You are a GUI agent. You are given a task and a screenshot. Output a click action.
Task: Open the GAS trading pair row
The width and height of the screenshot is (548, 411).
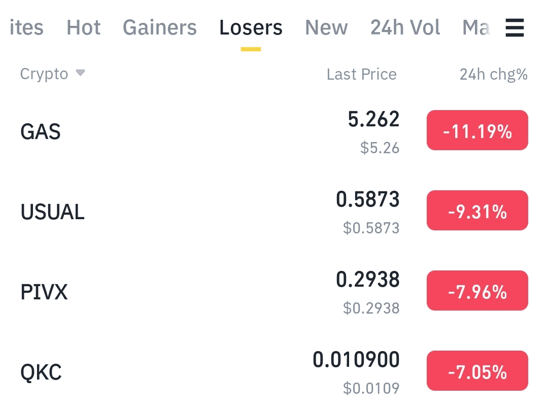pyautogui.click(x=274, y=131)
